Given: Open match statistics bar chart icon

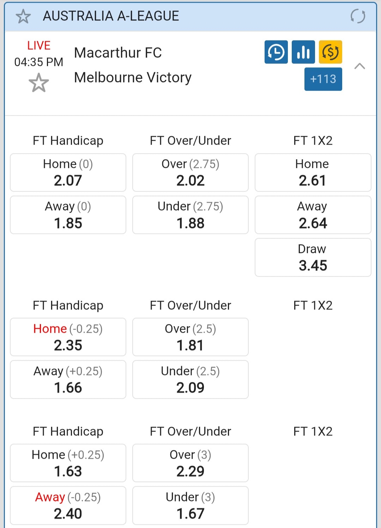Looking at the screenshot, I should point(303,52).
